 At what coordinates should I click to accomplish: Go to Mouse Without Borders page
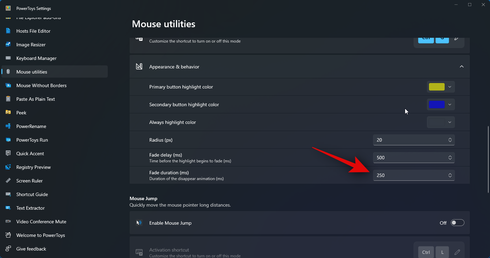click(41, 85)
